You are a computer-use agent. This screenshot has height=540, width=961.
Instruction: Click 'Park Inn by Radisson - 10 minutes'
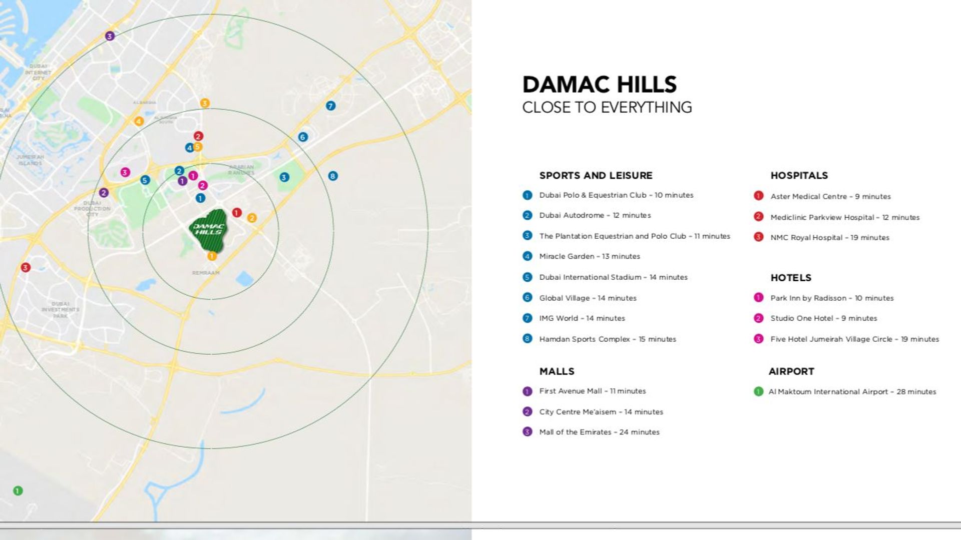[832, 298]
